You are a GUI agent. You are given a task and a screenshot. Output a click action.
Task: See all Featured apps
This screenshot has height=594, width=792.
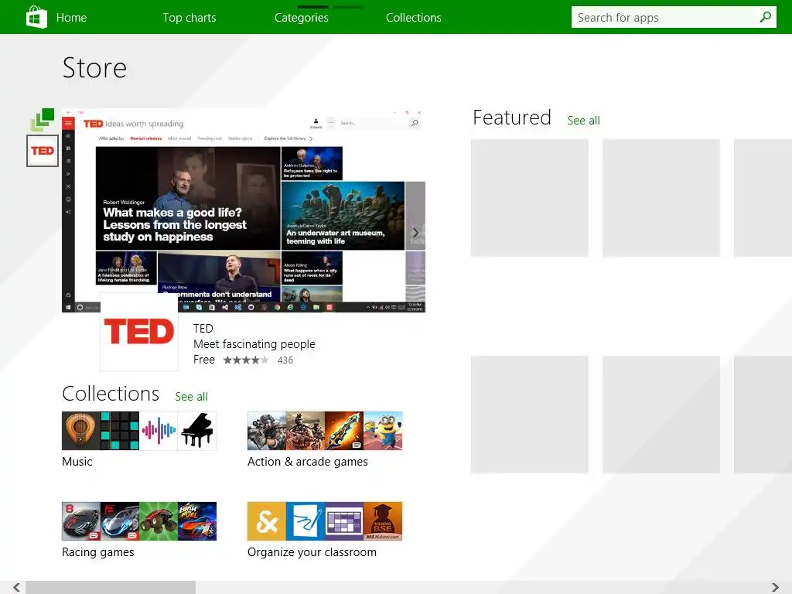tap(583, 121)
